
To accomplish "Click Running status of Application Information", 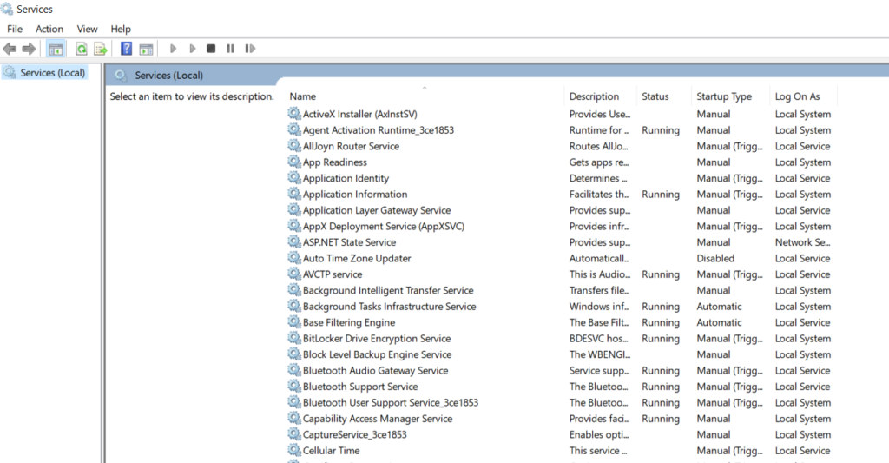I will pyautogui.click(x=661, y=195).
